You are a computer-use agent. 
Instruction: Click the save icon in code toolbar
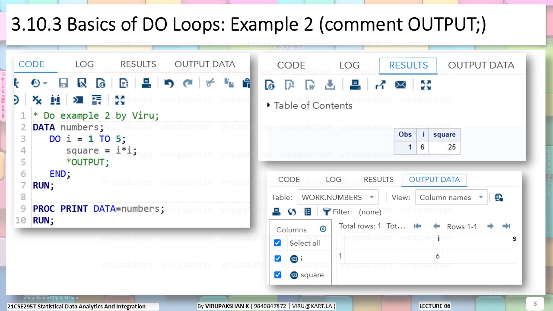[64, 83]
